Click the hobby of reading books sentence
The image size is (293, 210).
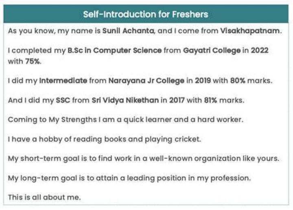(x=104, y=139)
